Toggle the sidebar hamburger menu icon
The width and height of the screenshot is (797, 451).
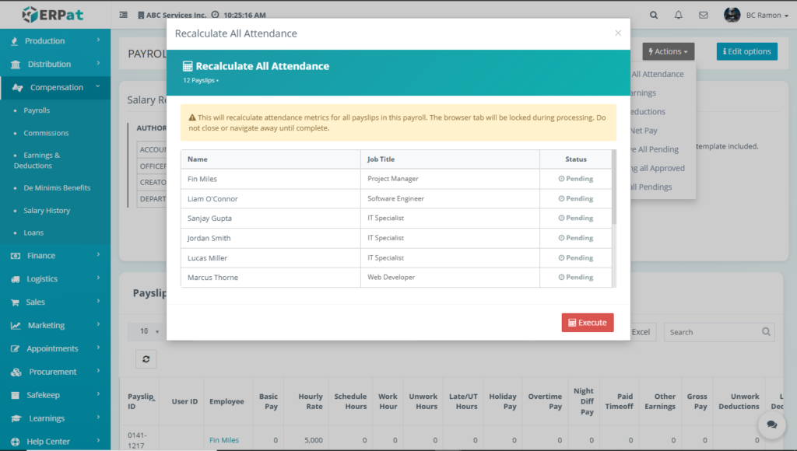(124, 15)
